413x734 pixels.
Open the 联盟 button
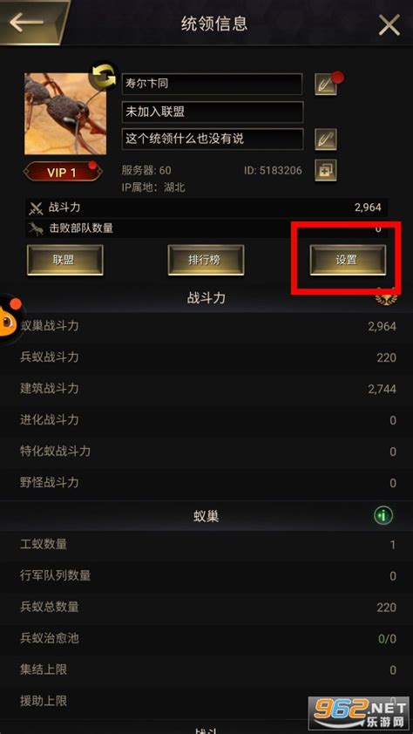[x=65, y=261]
